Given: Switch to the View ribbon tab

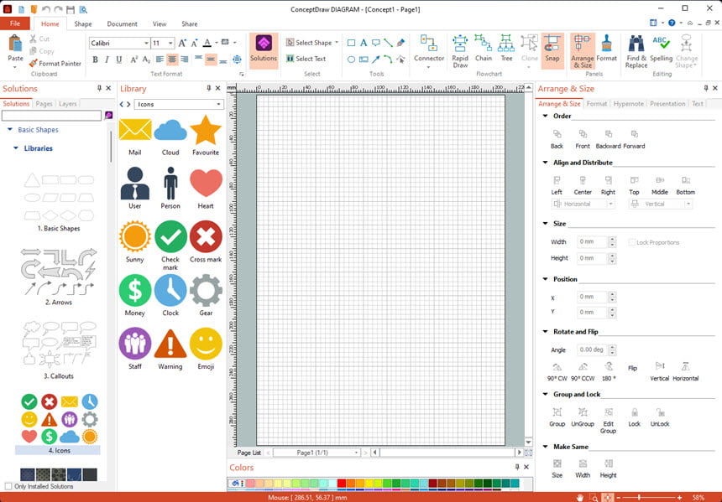Looking at the screenshot, I should pyautogui.click(x=160, y=24).
